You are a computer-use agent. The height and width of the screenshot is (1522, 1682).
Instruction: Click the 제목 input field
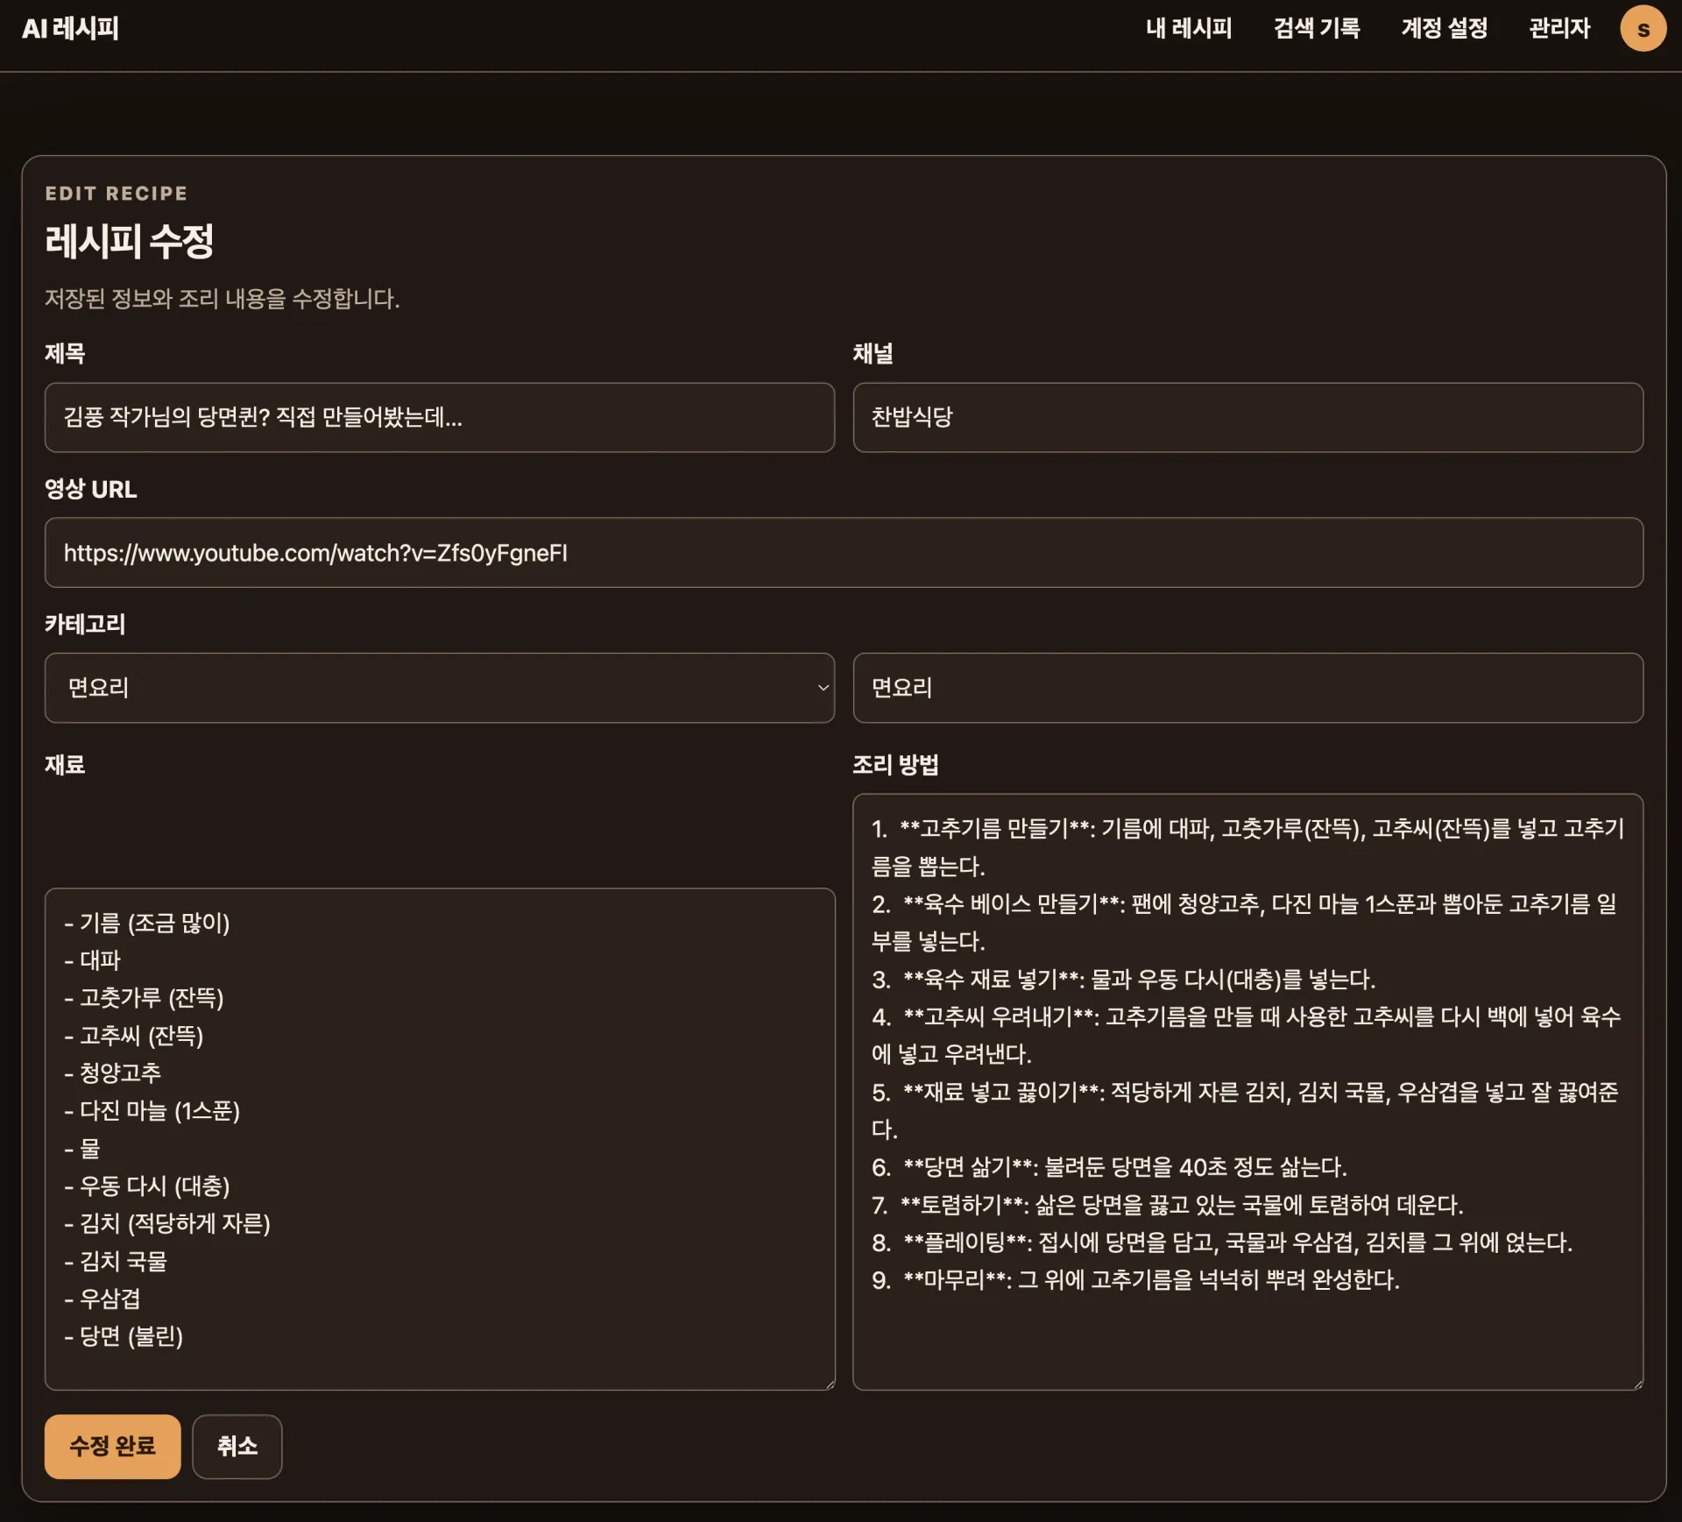tap(440, 417)
